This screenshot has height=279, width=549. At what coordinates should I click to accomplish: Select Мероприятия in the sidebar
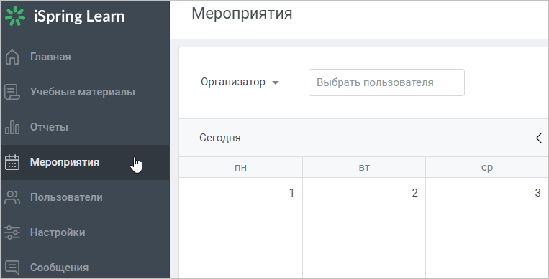(85, 162)
